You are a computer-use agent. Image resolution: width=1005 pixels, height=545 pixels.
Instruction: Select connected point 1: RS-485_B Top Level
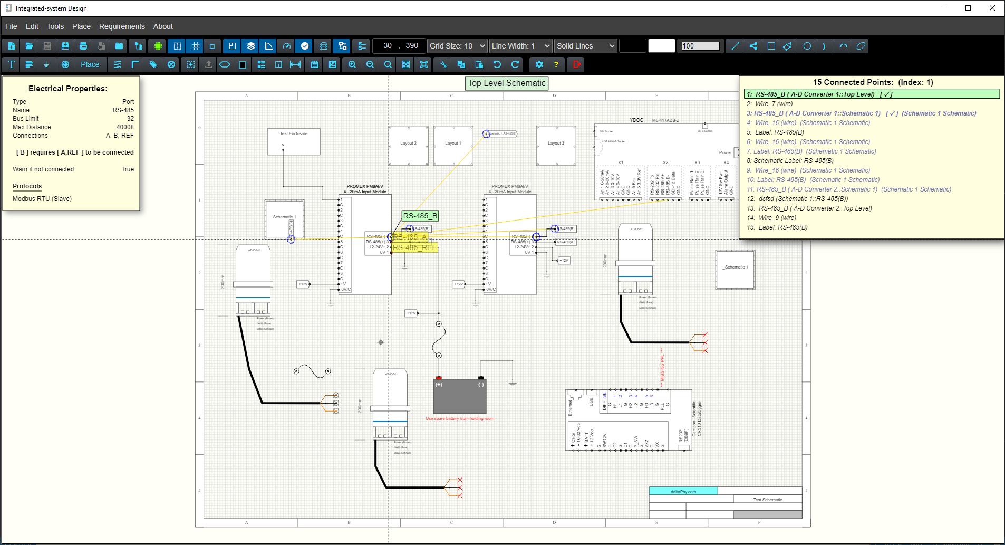pyautogui.click(x=872, y=94)
